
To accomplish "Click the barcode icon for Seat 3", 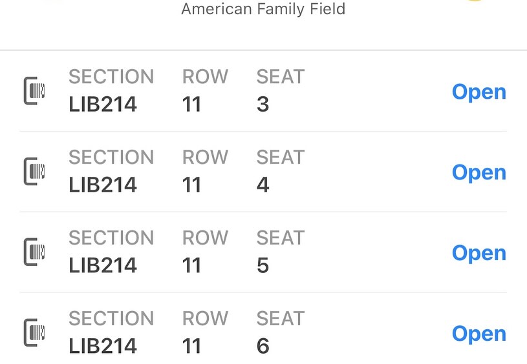I will click(34, 91).
